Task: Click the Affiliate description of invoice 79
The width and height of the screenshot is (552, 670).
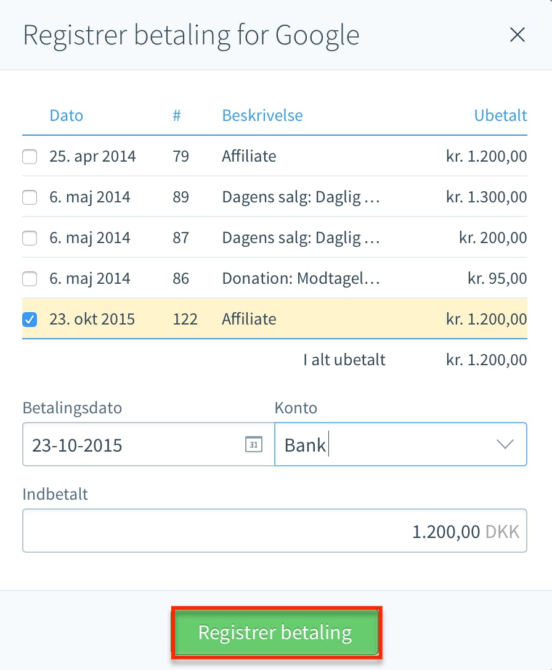Action: pos(249,156)
